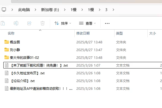162x108 pixels.
Task: Sort by 名称 column header
Action: coord(11,33)
